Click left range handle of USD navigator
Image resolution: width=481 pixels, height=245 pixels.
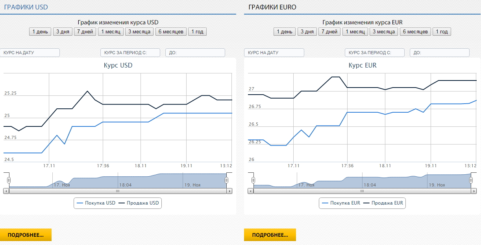9,180
